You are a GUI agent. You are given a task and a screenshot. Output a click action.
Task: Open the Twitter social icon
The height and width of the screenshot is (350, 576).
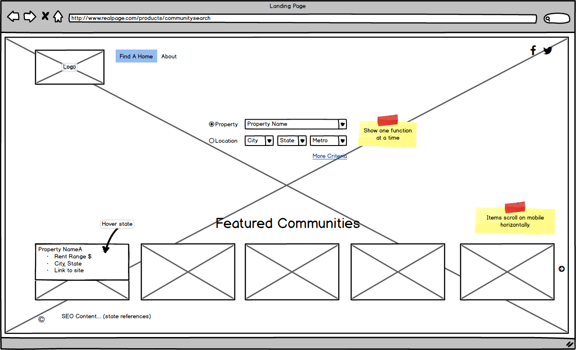[x=548, y=50]
